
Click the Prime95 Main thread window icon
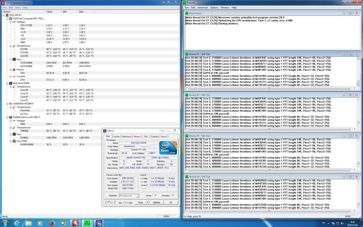pos(187,14)
